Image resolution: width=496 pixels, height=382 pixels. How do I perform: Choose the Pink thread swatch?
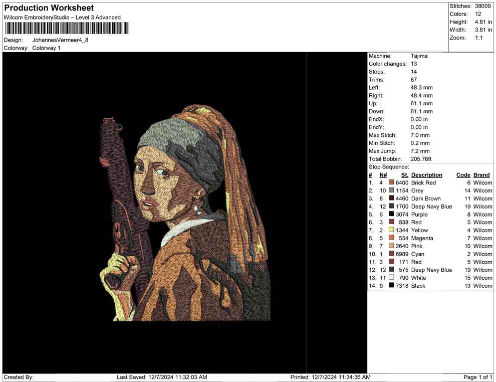click(x=391, y=246)
